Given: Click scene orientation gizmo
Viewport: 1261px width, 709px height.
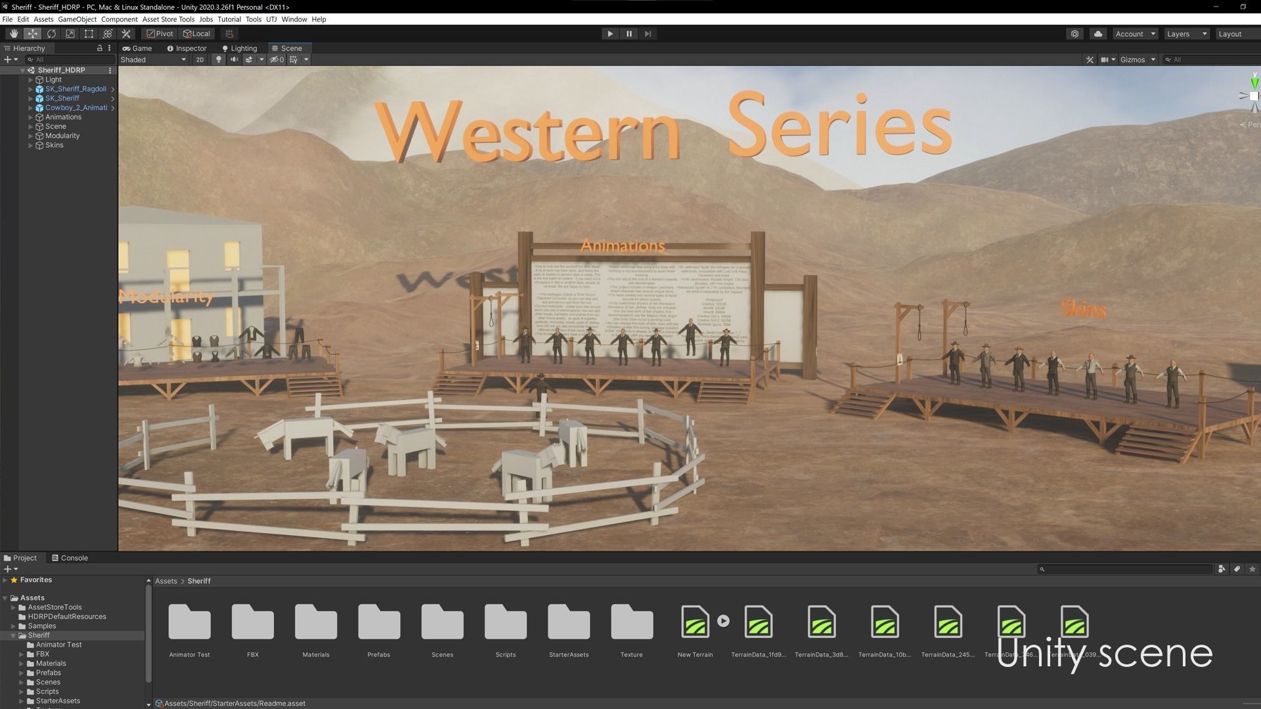Looking at the screenshot, I should 1253,96.
